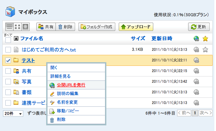This screenshot has height=131, width=216.
Task: Click the globe icon in the 連携サービス row
Action: point(196,103)
